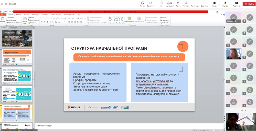This screenshot has height=131, width=256.
Task: Share screen with Поділитися button
Action: pos(237,4)
